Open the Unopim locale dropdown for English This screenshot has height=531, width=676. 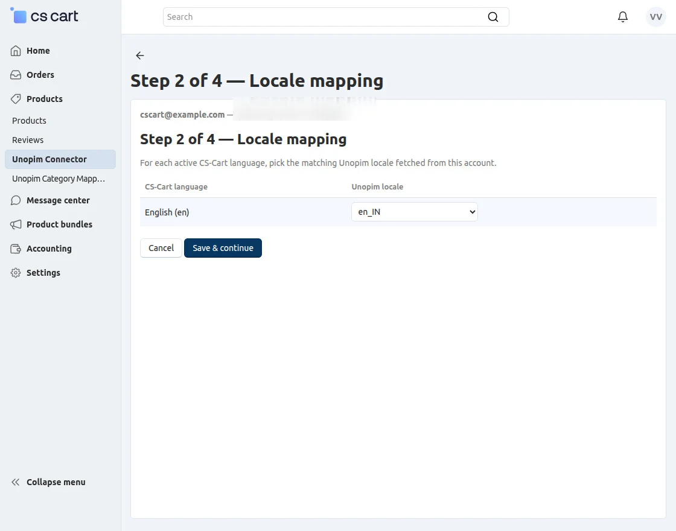point(414,212)
